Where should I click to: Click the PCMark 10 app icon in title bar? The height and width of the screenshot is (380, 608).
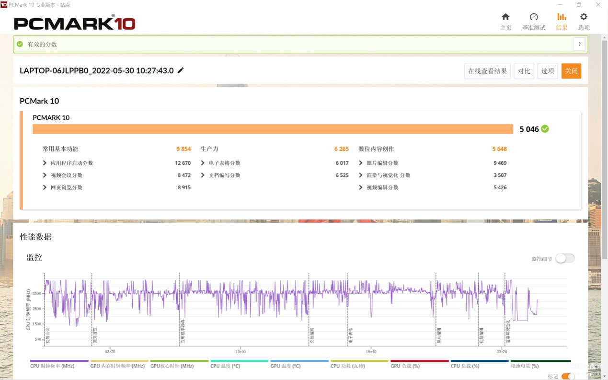pyautogui.click(x=4, y=4)
